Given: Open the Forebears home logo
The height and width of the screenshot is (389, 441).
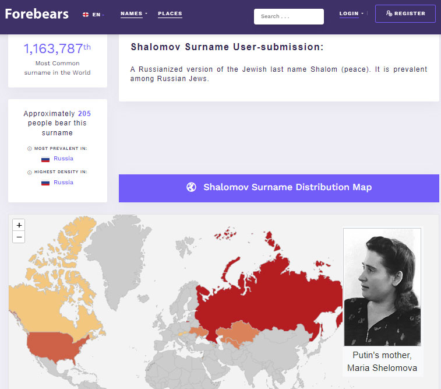Looking at the screenshot, I should coord(37,14).
